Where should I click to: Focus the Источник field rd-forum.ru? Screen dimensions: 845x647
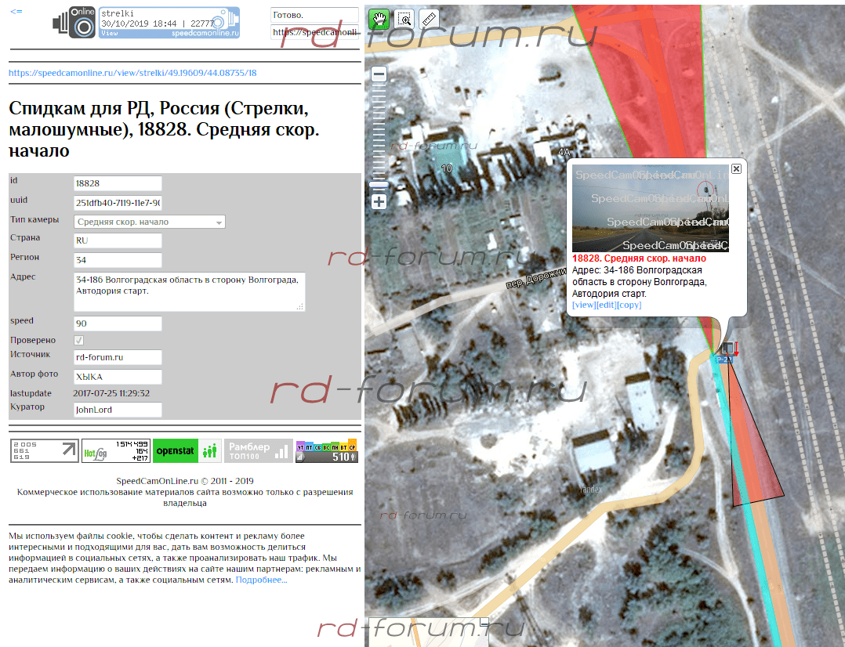click(118, 357)
